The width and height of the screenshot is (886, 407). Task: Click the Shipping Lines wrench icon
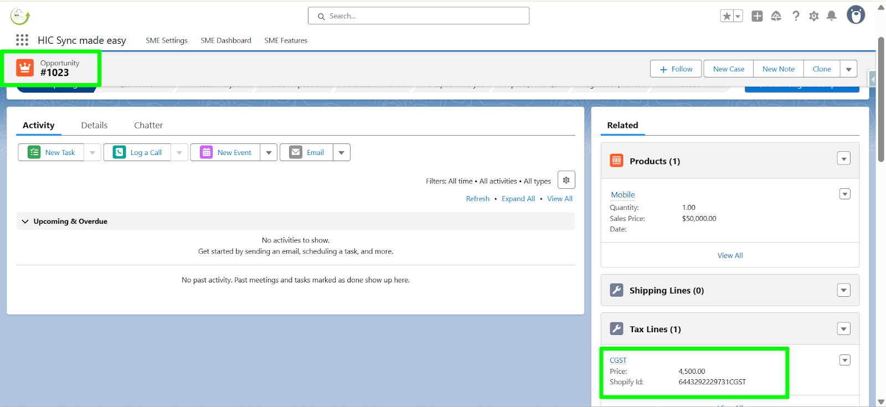coord(616,290)
